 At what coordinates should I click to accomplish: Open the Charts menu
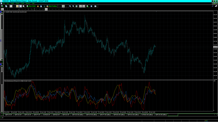(x=17, y=3)
